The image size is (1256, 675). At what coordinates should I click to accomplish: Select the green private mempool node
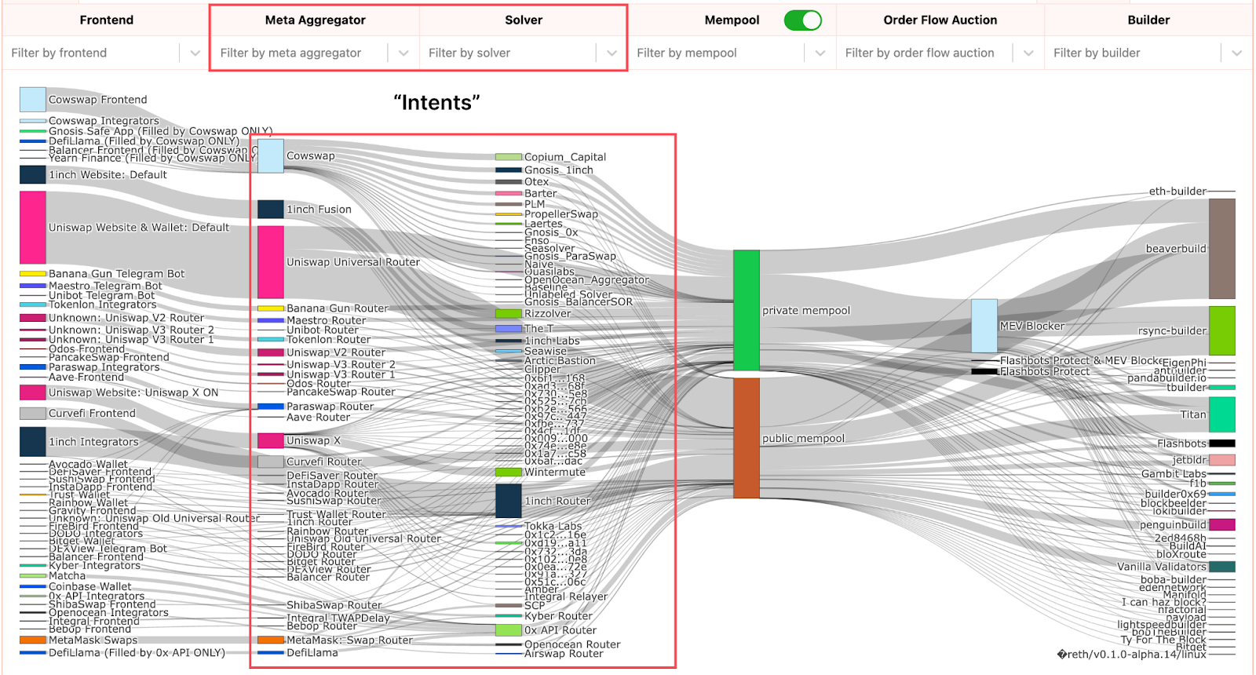(x=747, y=310)
